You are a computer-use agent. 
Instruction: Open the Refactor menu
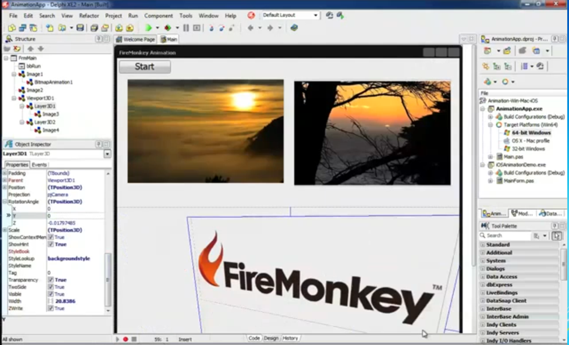click(x=89, y=16)
